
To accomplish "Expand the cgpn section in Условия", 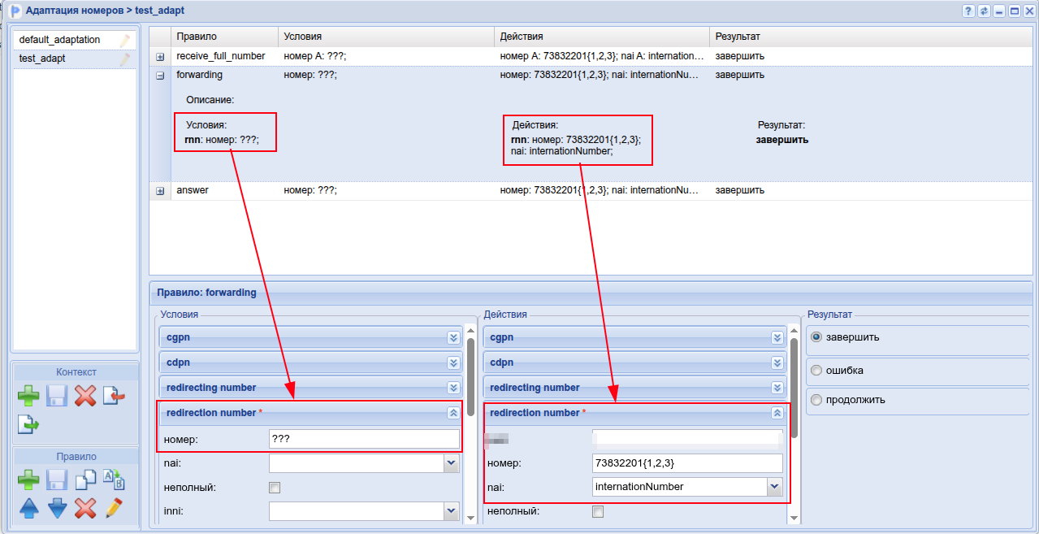I will click(x=453, y=337).
